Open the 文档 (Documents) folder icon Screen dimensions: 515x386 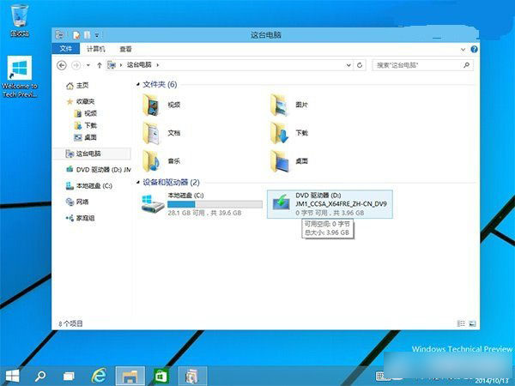152,133
